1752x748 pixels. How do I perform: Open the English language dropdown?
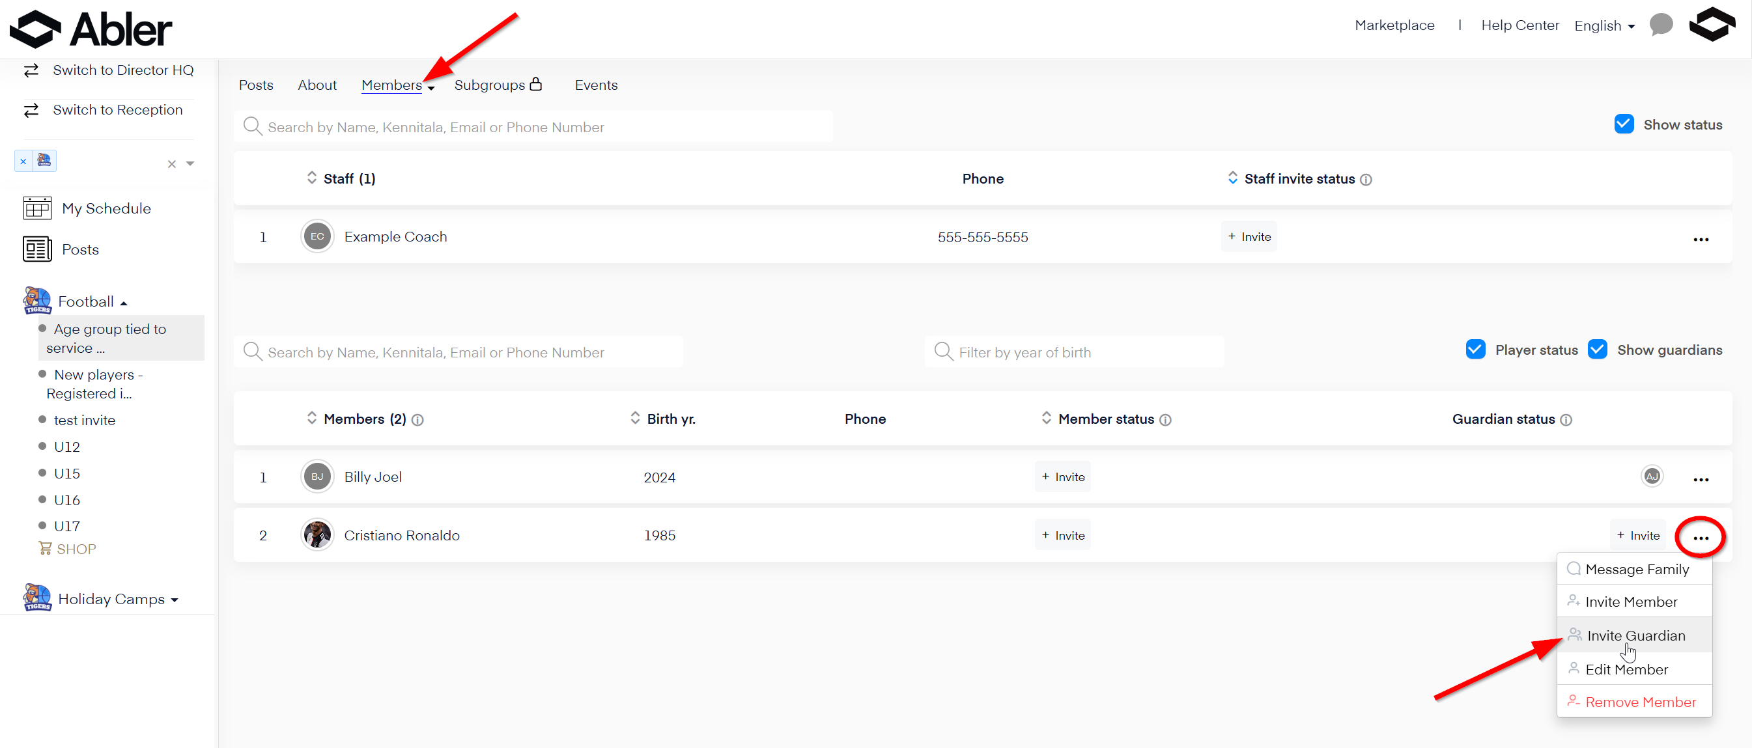pos(1604,26)
